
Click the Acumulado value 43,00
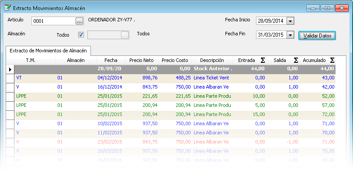click(328, 78)
